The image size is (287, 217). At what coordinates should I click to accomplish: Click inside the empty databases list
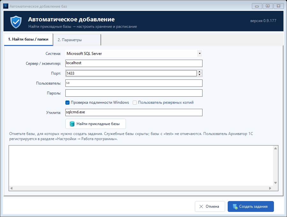tap(141, 166)
